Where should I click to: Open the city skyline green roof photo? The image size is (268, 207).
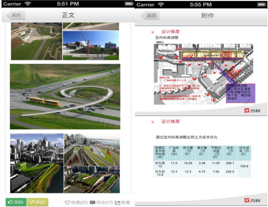coord(37,163)
